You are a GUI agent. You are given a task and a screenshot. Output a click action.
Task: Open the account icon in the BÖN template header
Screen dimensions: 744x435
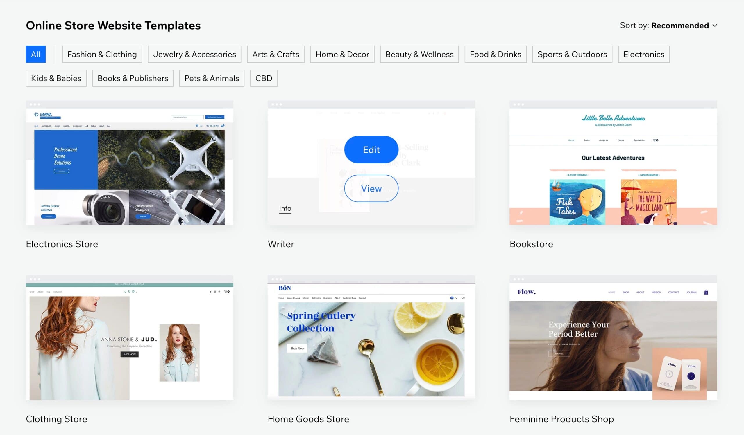coord(452,298)
